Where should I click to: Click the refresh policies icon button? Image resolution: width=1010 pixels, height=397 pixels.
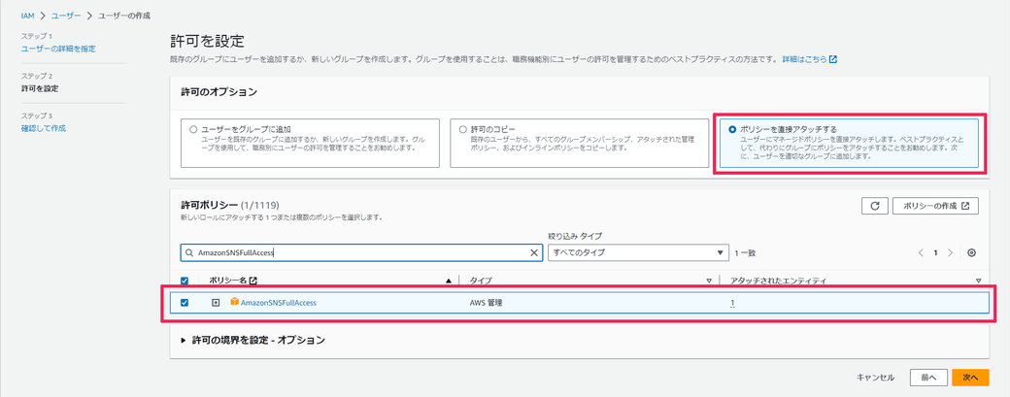coord(875,206)
